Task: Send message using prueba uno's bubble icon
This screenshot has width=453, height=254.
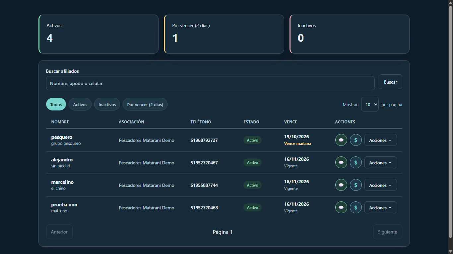Action: [x=341, y=207]
